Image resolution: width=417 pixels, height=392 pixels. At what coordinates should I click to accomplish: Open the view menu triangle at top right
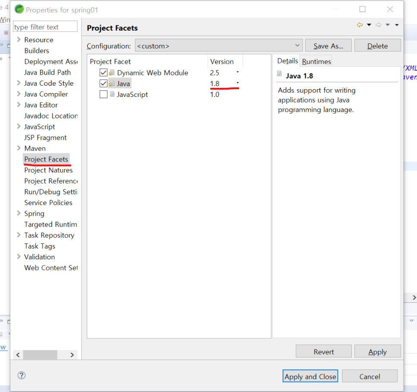397,25
